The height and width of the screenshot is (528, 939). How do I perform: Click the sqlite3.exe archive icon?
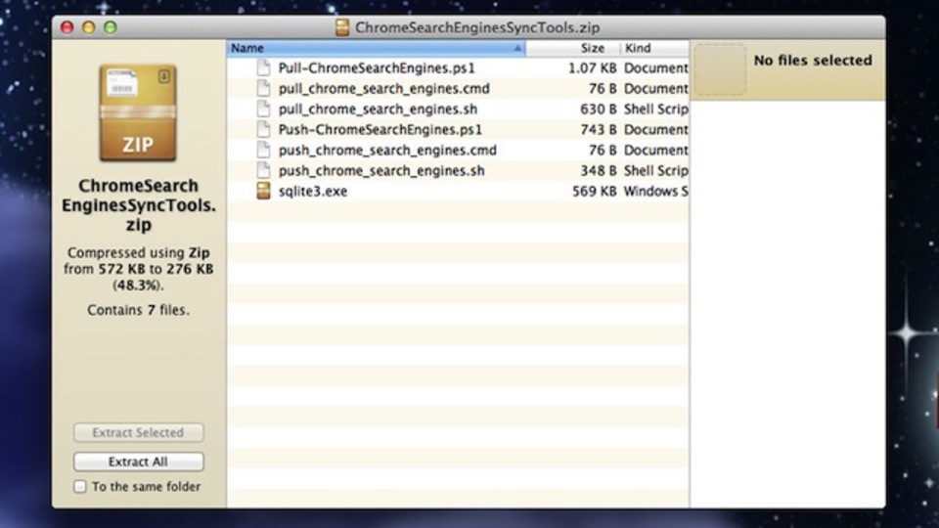tap(263, 191)
